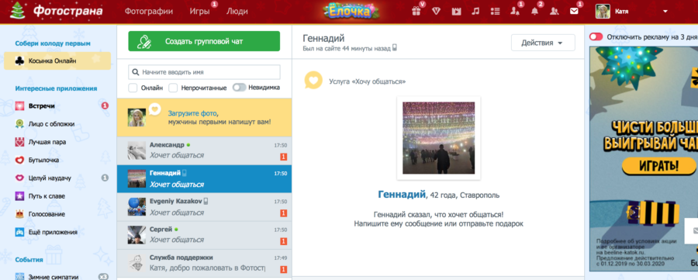Click the video clapperboard icon

[x=456, y=12]
